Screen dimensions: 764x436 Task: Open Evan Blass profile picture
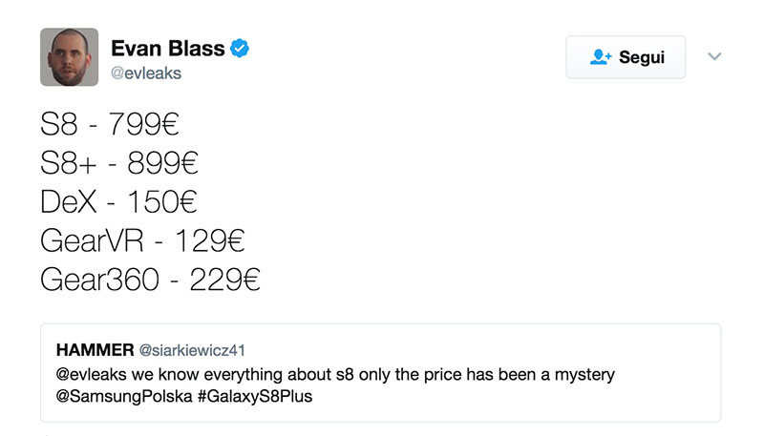pyautogui.click(x=69, y=57)
